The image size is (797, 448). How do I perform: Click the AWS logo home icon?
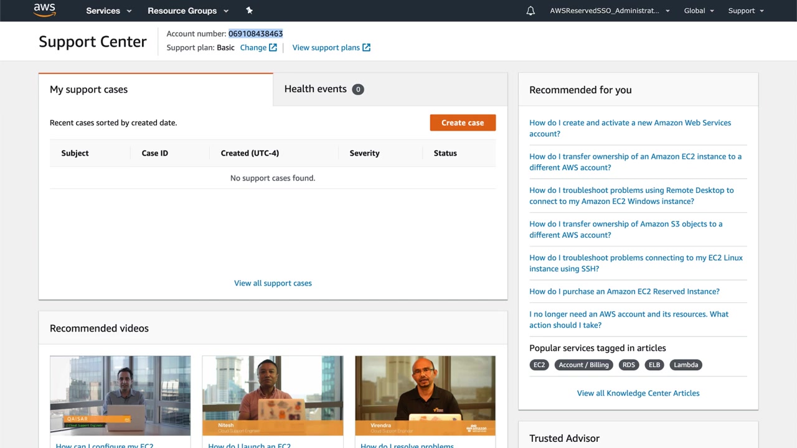[45, 10]
